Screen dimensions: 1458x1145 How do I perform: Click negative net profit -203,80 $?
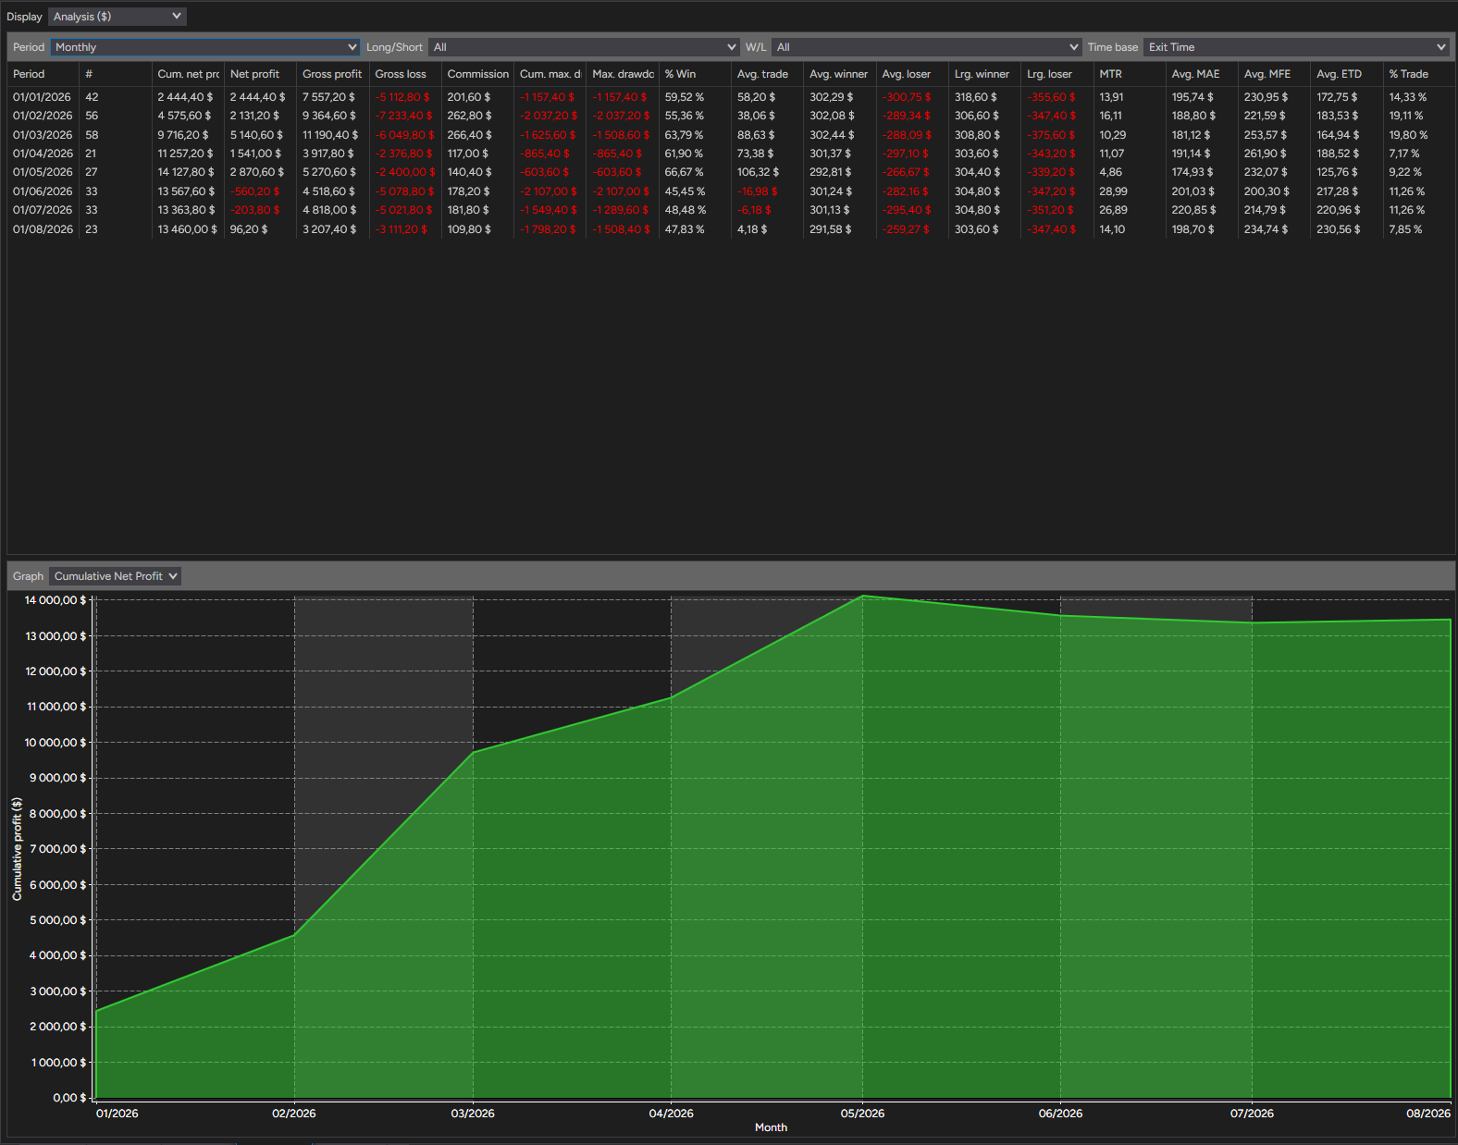254,210
